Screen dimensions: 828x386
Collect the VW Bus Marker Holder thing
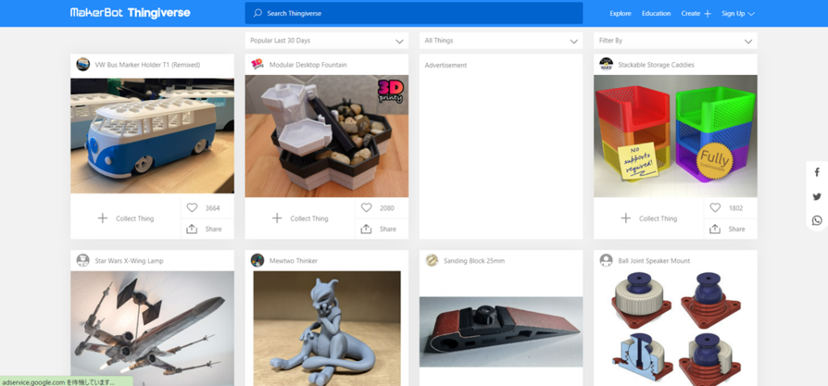125,218
